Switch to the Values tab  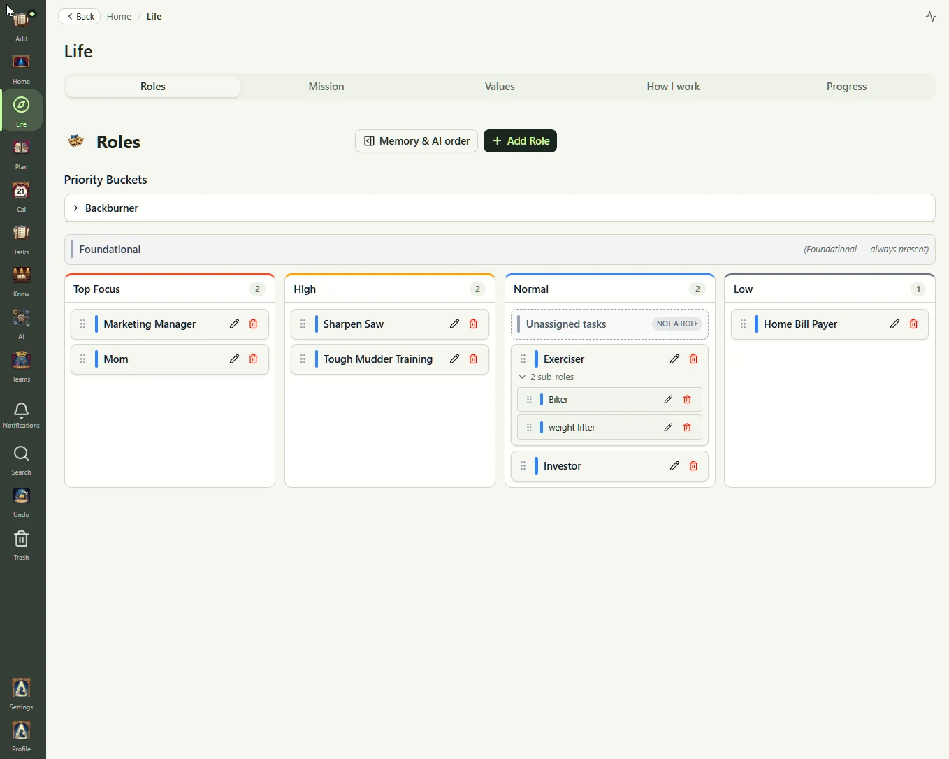[x=500, y=87]
